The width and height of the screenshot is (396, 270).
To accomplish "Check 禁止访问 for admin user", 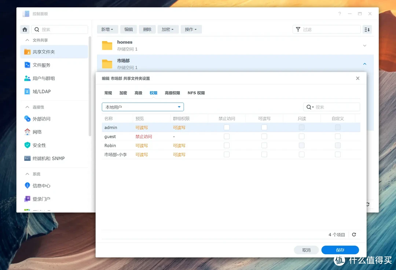I will 227,127.
